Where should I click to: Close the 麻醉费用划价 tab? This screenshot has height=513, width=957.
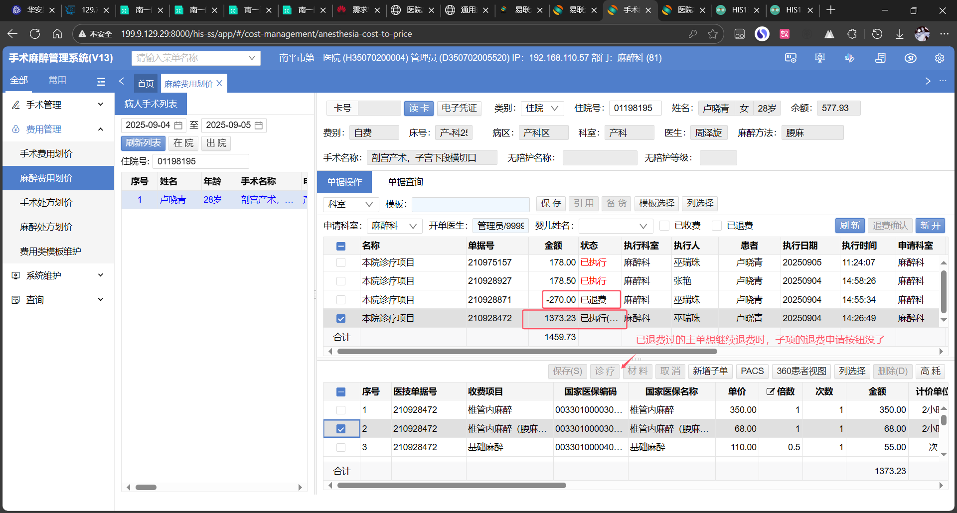(219, 84)
